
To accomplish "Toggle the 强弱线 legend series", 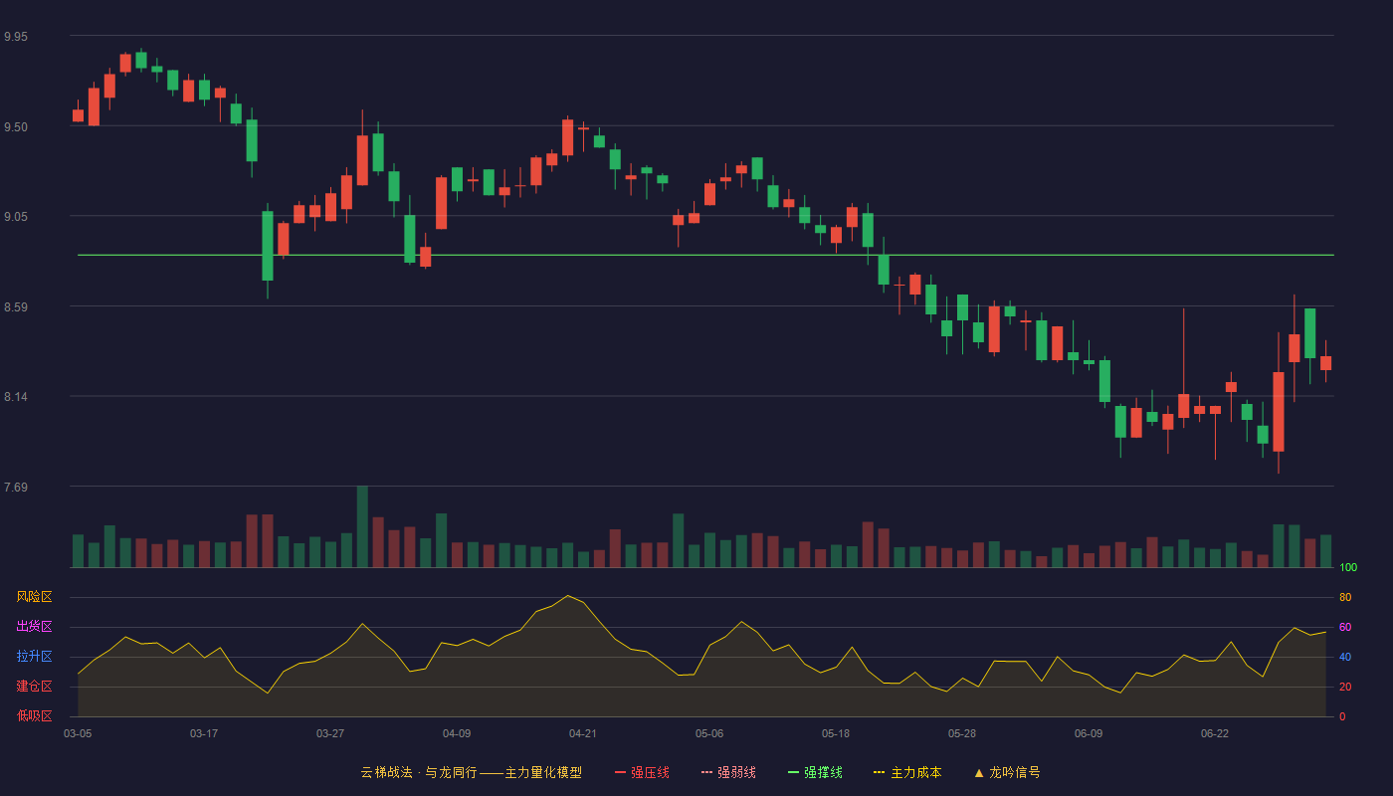I will pos(728,772).
